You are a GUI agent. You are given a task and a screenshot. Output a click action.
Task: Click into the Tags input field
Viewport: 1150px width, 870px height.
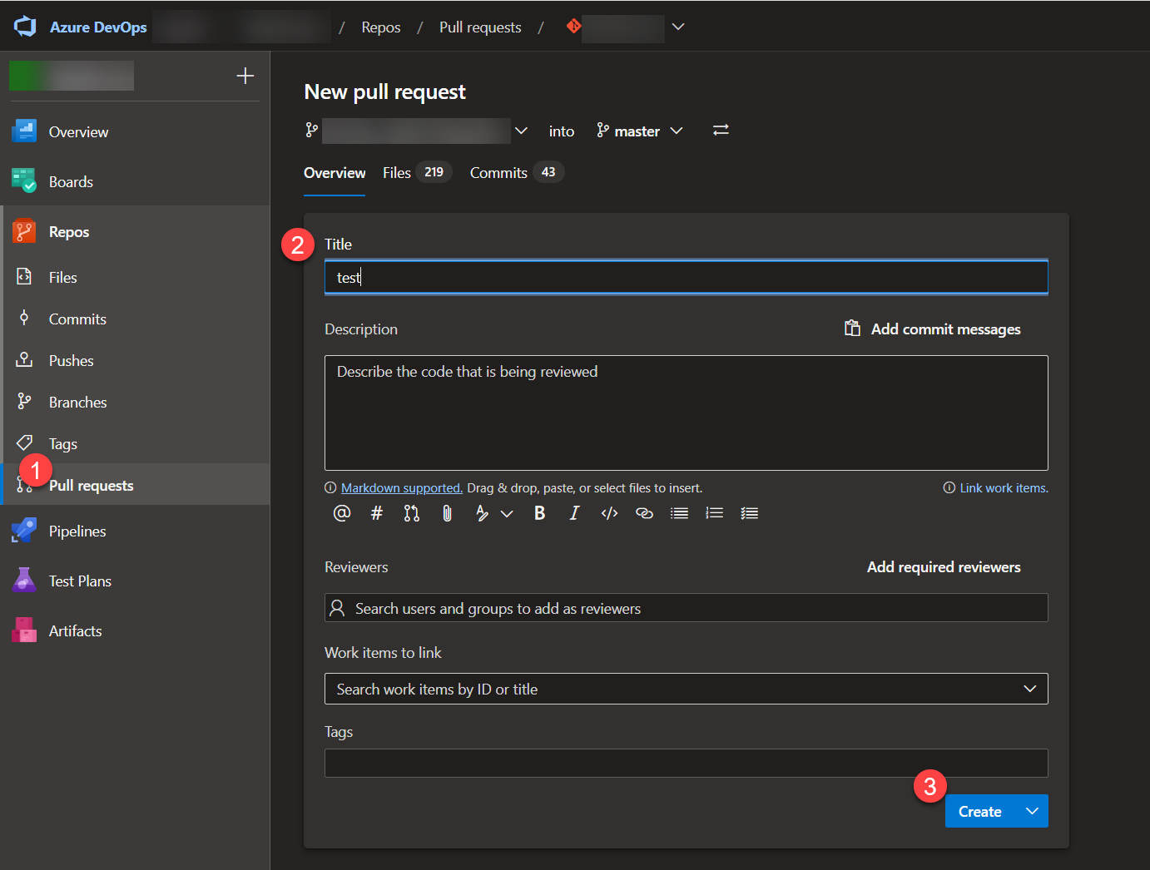point(686,763)
